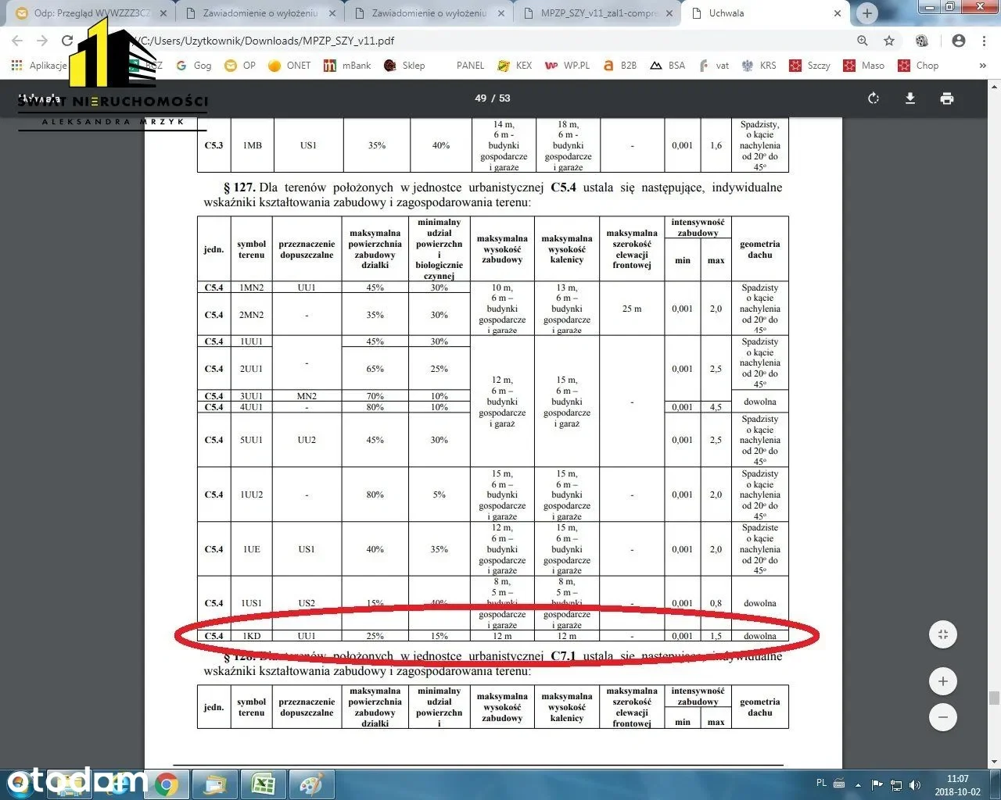Zoom in on the PDF
This screenshot has height=800, width=1001.
coord(943,681)
